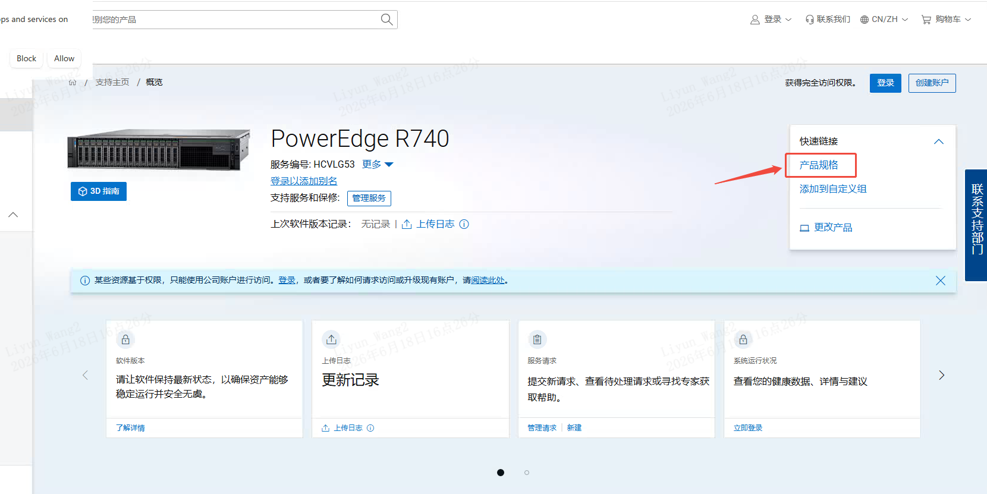Click the headset contact icon

pyautogui.click(x=810, y=20)
